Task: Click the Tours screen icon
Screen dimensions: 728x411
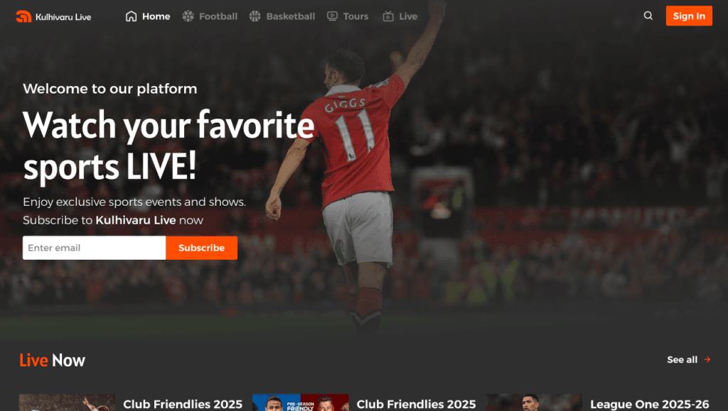Action: (332, 16)
